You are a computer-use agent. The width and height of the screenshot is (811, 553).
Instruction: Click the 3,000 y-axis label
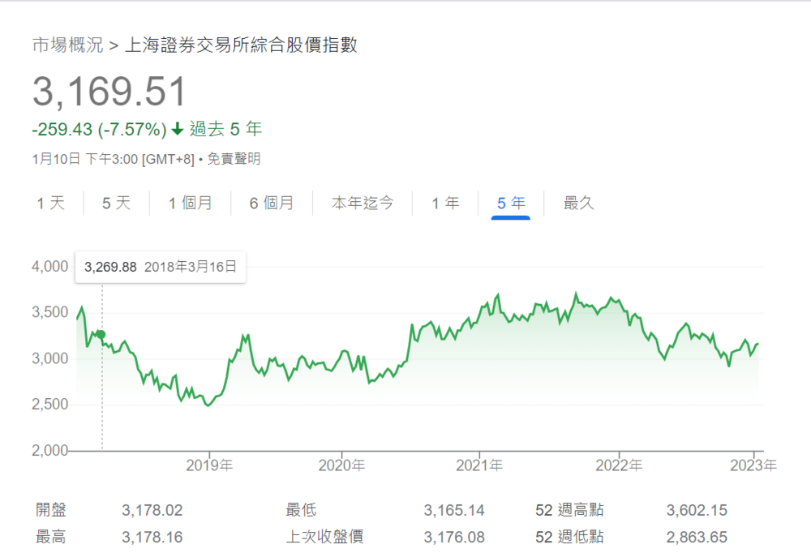click(x=49, y=358)
